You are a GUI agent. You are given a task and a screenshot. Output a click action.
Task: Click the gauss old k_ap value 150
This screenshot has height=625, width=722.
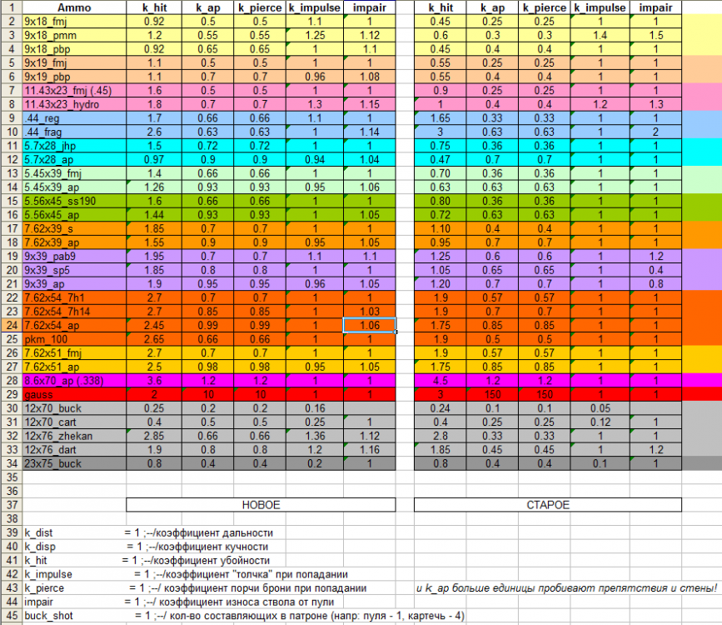click(492, 394)
